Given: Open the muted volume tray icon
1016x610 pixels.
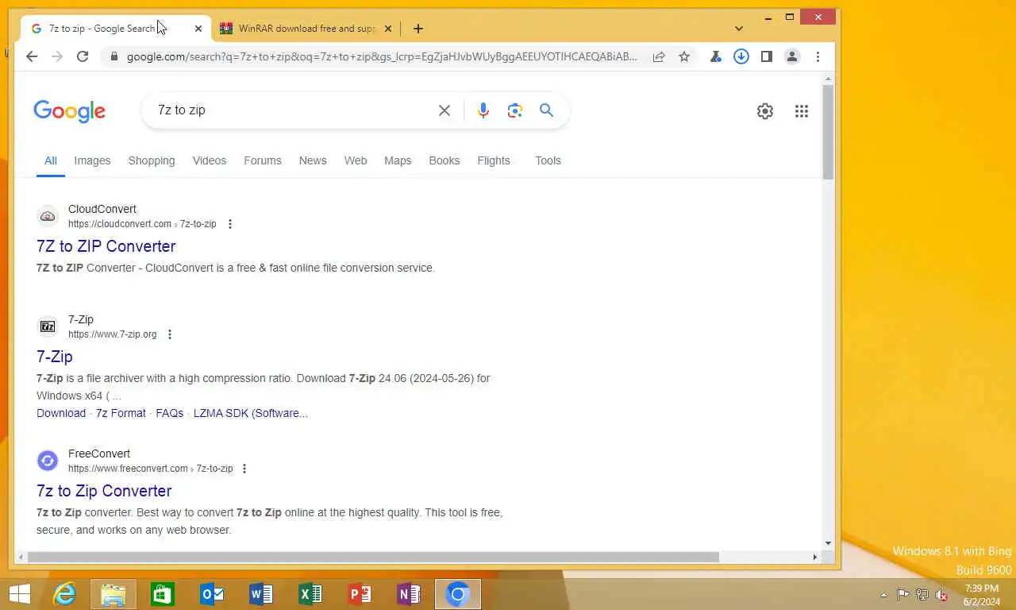Looking at the screenshot, I should pos(941,594).
